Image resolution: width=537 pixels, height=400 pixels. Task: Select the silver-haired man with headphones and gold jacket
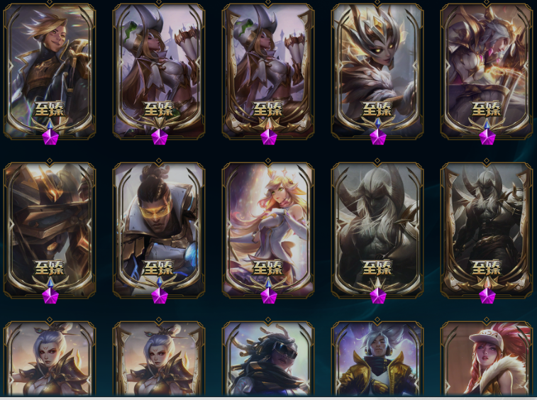tap(377, 359)
